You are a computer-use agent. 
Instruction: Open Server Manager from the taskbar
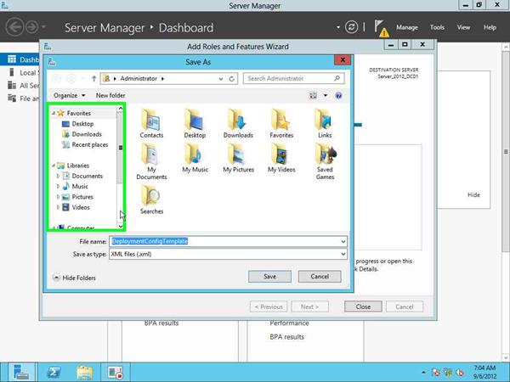(21, 373)
